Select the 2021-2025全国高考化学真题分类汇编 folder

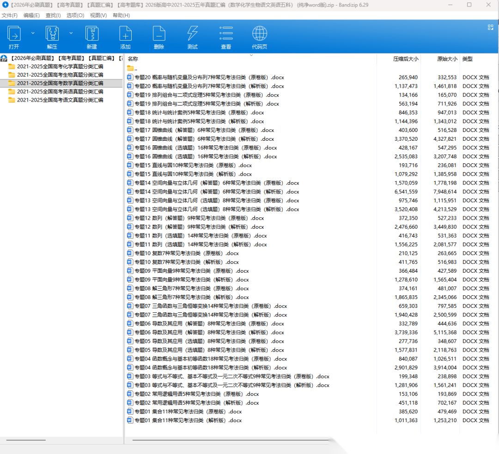[60, 66]
